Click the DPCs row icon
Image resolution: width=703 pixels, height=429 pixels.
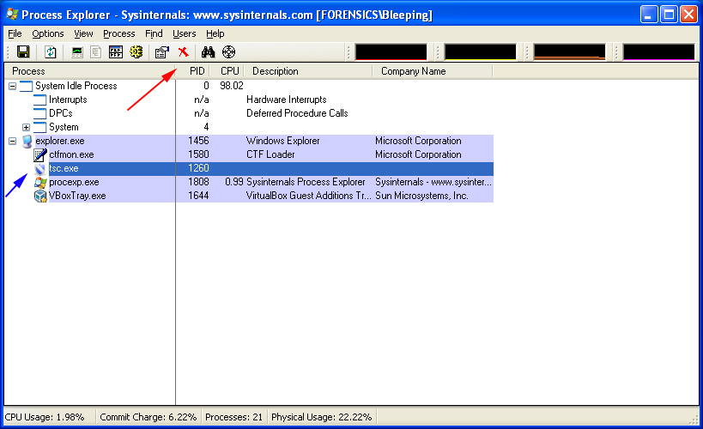point(39,113)
